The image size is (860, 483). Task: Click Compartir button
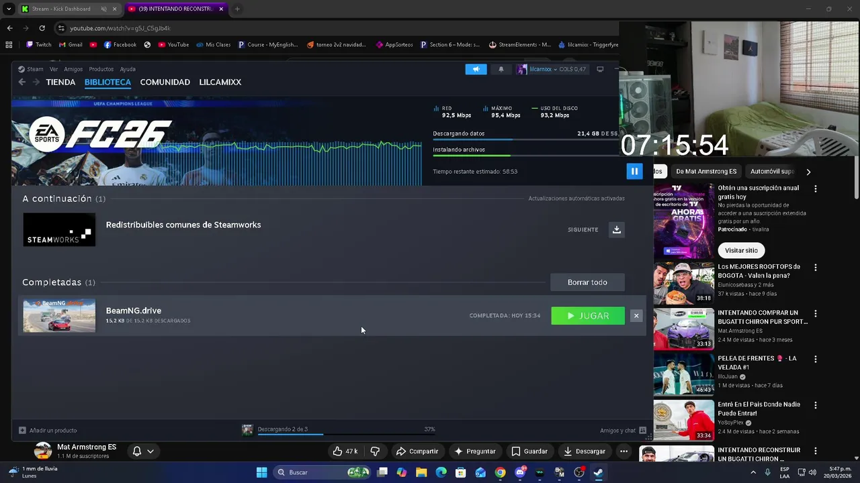point(417,451)
